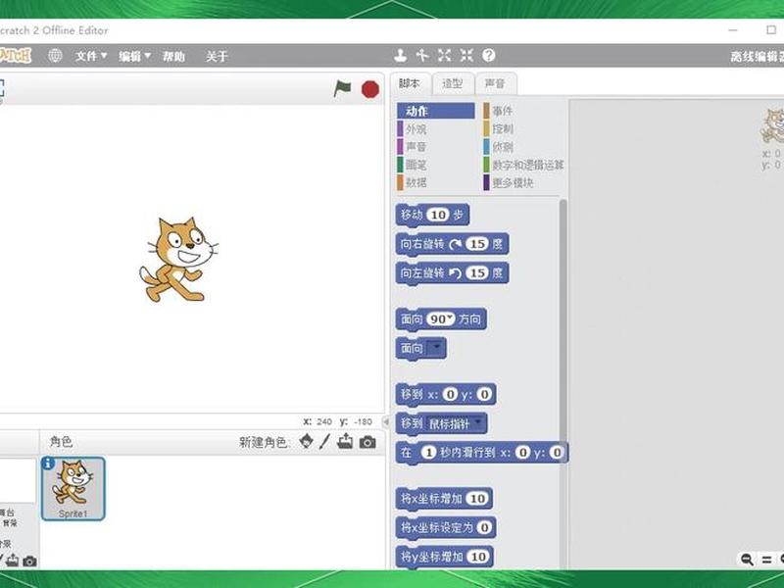Upload sprite from file icon
Screen dimensions: 784x588
tap(345, 441)
